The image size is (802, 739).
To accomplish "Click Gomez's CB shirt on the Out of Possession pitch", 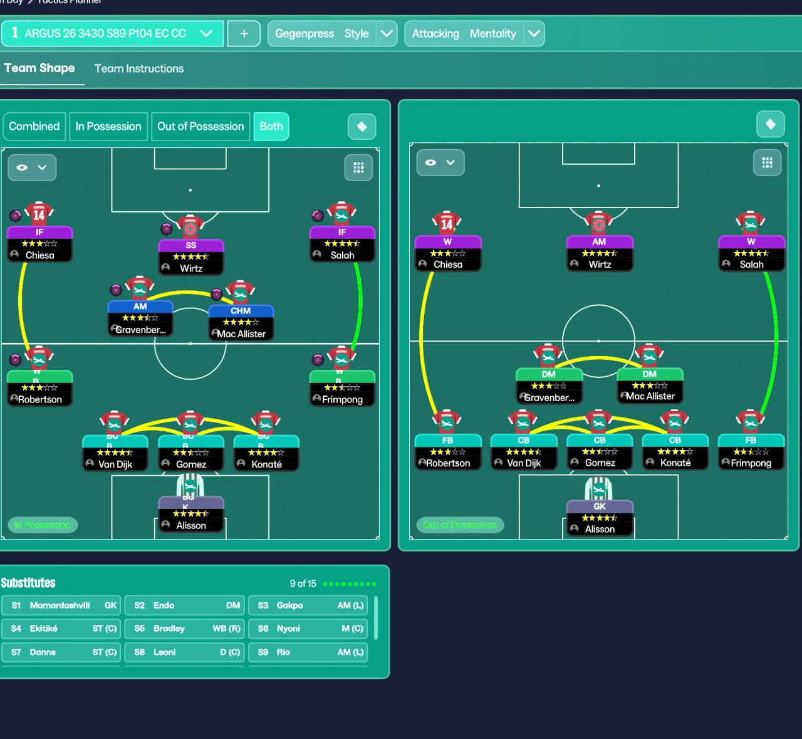I will click(599, 422).
